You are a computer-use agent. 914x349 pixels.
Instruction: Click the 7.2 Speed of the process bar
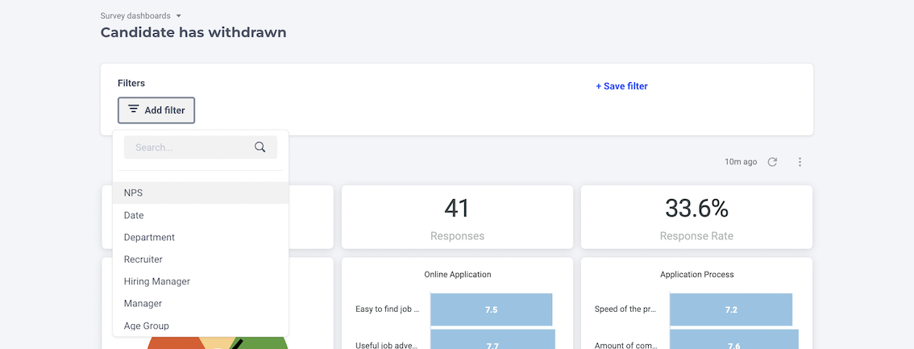coord(731,310)
